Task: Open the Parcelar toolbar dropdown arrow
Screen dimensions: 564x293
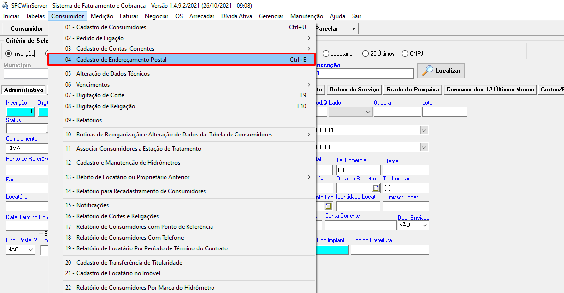Action: pyautogui.click(x=353, y=29)
